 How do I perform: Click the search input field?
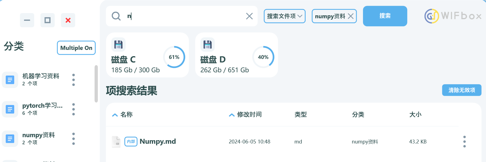point(186,16)
